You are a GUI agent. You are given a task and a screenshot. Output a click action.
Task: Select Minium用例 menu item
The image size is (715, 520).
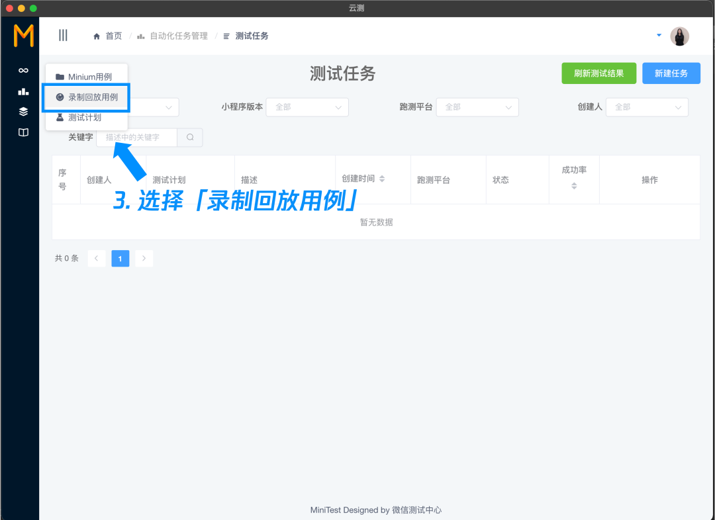tap(87, 77)
